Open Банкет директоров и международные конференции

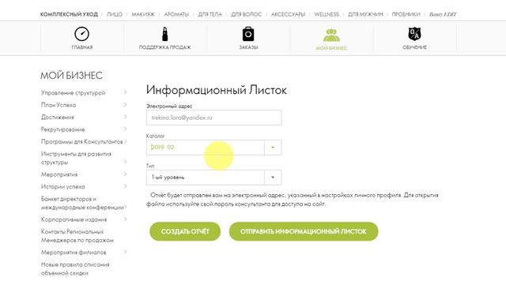click(x=82, y=204)
